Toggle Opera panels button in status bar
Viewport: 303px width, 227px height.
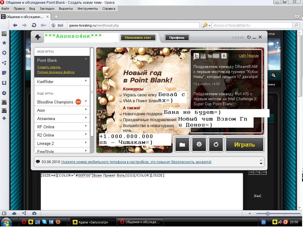pos(4,213)
